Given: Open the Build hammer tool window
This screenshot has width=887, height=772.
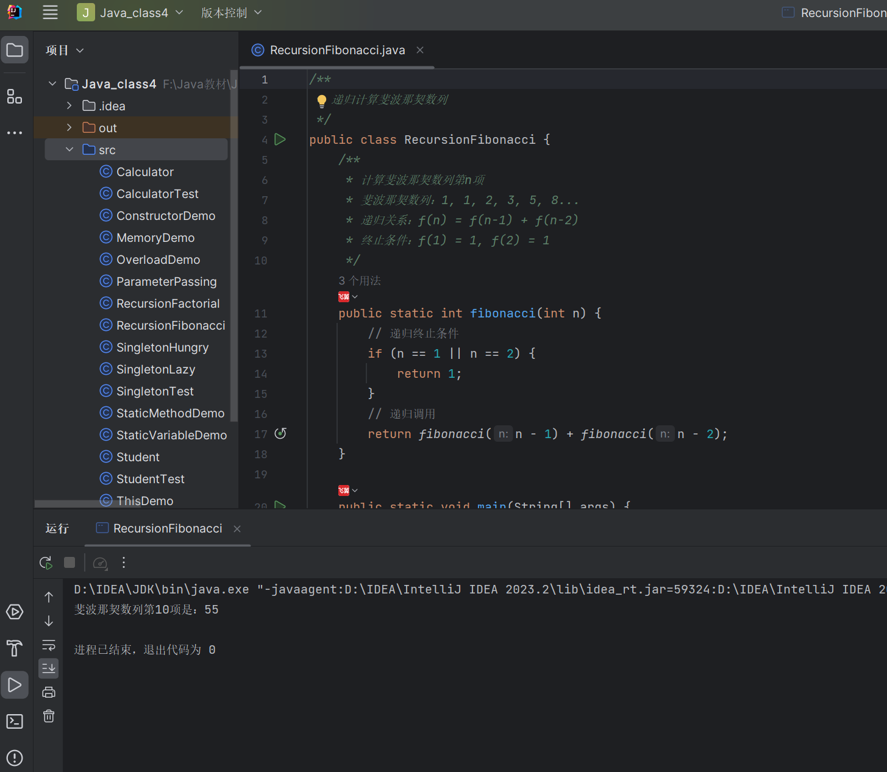Looking at the screenshot, I should pos(15,648).
